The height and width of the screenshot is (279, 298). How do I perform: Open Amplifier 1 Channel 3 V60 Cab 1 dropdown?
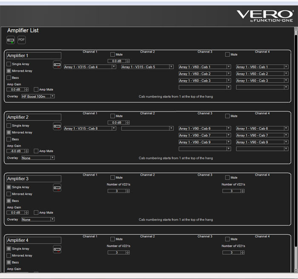205,67
